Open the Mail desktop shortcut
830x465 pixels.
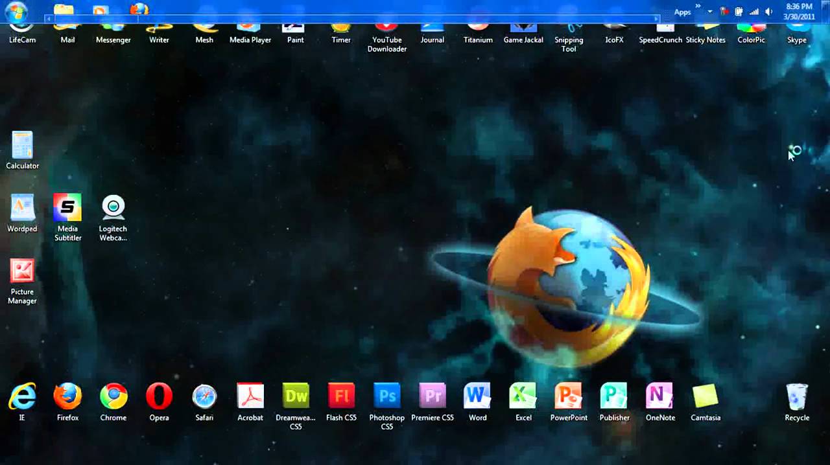pyautogui.click(x=67, y=35)
